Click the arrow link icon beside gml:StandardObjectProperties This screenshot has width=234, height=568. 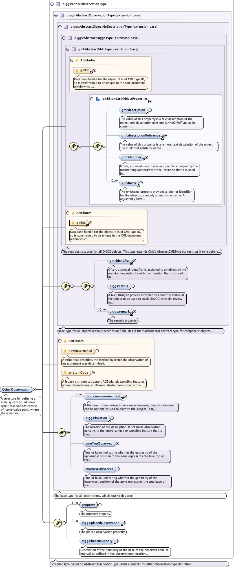tap(150, 101)
